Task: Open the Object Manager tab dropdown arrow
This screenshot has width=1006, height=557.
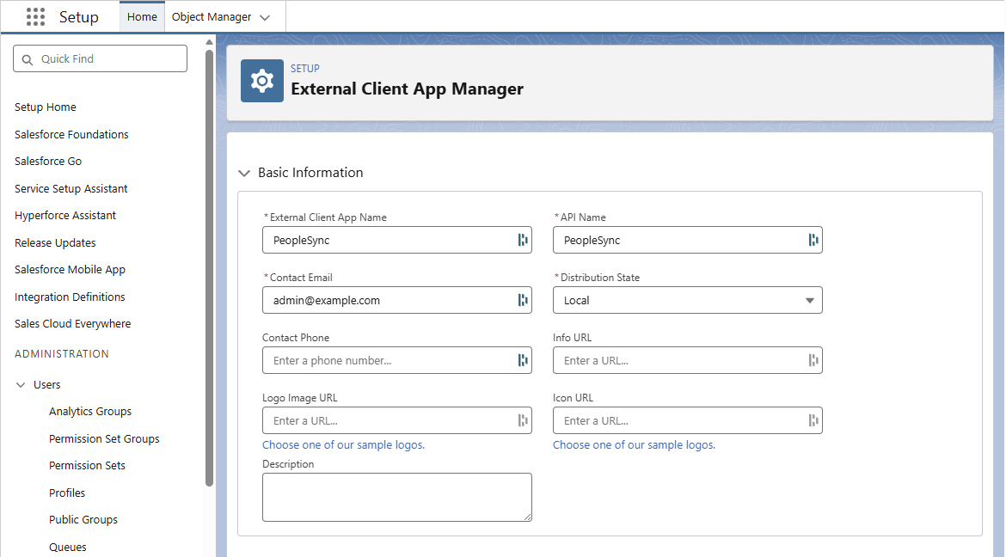Action: (x=265, y=17)
